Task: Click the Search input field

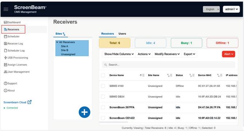Action: point(169,65)
